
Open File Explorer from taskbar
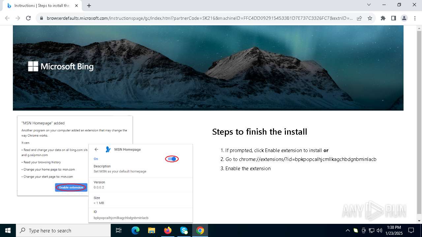click(x=151, y=230)
